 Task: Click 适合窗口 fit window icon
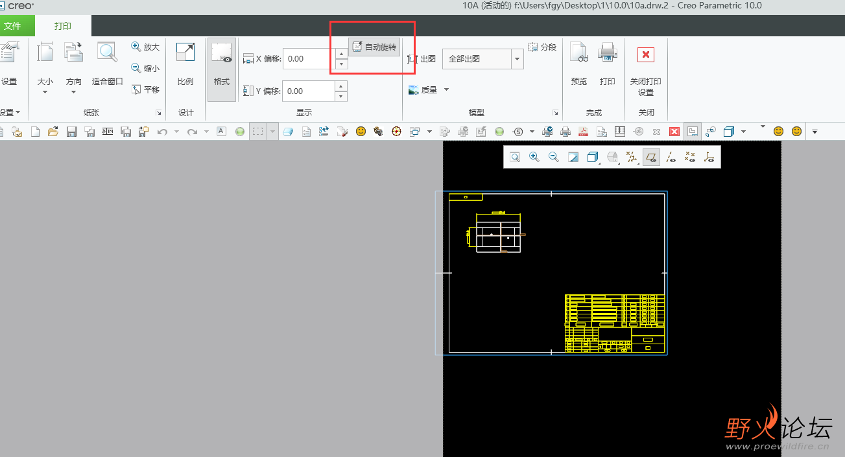click(108, 64)
